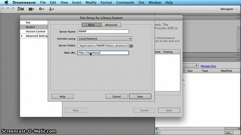Image resolution: width=241 pixels, height=135 pixels.
Task: Click the globe icon in Files panel status bar
Action: tap(158, 132)
